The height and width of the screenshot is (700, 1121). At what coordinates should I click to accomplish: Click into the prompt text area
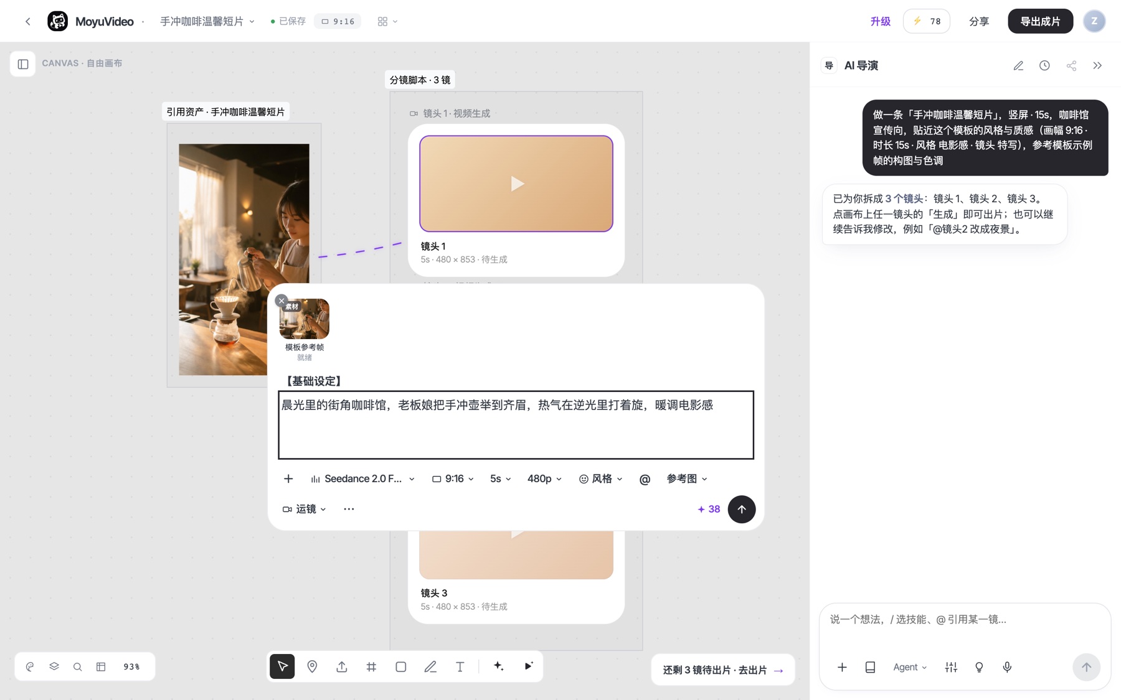click(516, 425)
